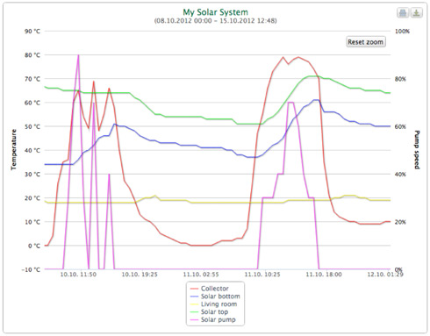430x336 pixels.
Task: Click the print chart icon
Action: click(403, 13)
